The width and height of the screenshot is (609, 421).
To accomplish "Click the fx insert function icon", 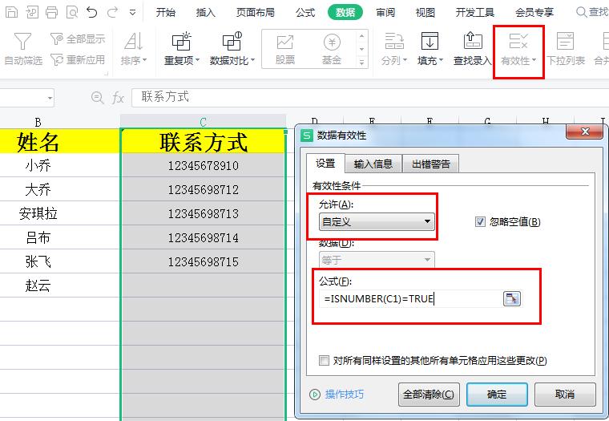I will 118,98.
